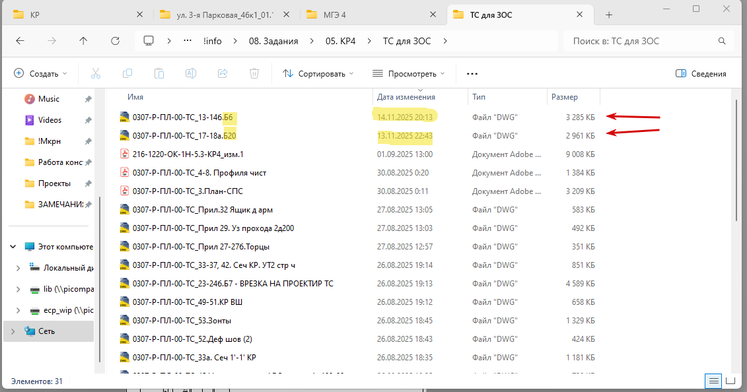Select the PDF icon of 216-1220-ОК-1Н-5.3-КР4_изм.1
Image resolution: width=747 pixels, height=392 pixels.
click(124, 154)
